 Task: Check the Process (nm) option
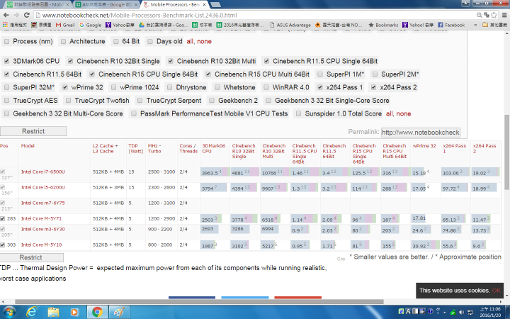pos(6,41)
